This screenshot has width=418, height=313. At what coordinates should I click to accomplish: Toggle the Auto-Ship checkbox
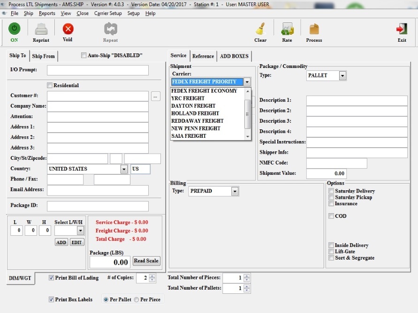tap(84, 55)
